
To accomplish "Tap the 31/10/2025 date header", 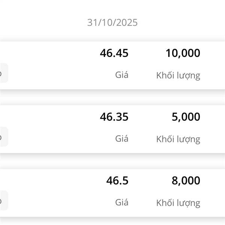I will 112,22.
